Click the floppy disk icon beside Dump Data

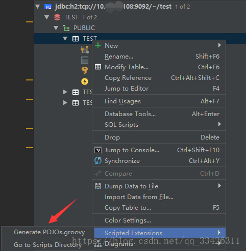[x=98, y=186]
